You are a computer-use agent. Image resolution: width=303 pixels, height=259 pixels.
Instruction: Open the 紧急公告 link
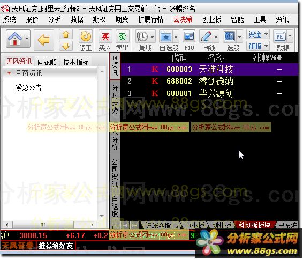click(28, 87)
